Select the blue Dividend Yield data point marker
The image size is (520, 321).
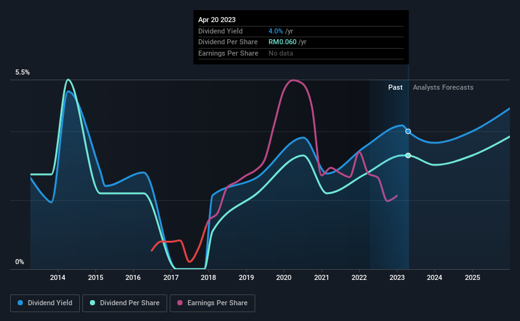(409, 131)
